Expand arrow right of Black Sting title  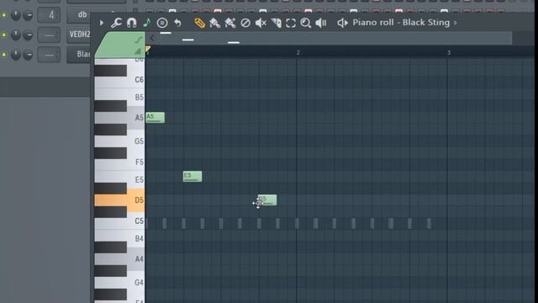pyautogui.click(x=456, y=23)
